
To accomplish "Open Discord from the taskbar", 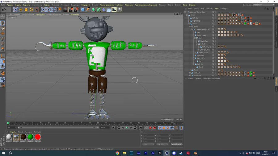I will click(174, 153).
